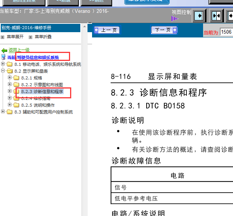
Task: Click folder icon of 8.2.1 规格
Action: 16,78
